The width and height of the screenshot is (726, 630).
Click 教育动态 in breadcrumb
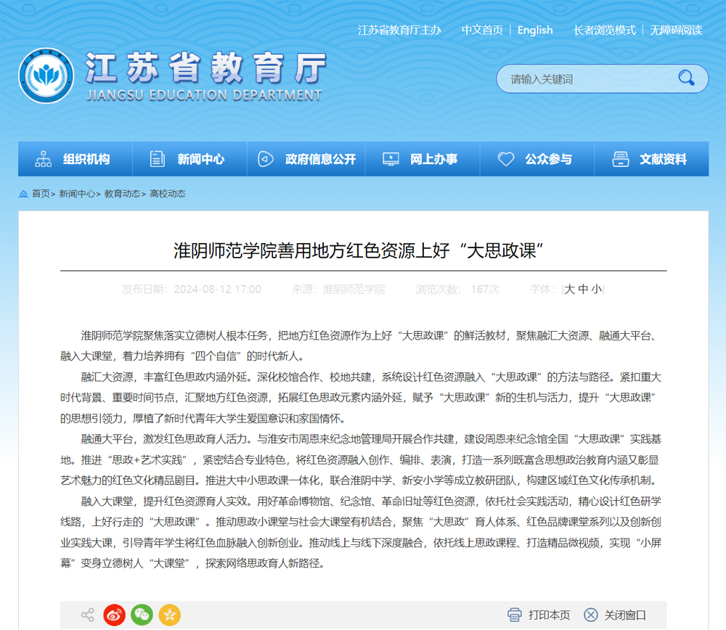(x=122, y=194)
